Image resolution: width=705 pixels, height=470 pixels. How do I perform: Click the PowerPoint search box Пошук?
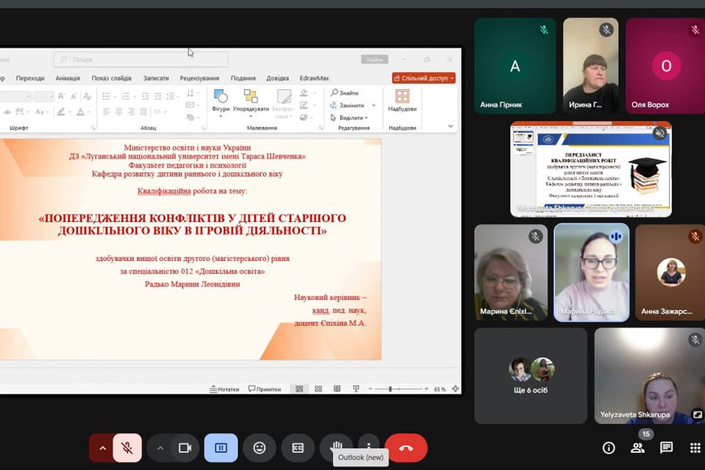click(141, 60)
